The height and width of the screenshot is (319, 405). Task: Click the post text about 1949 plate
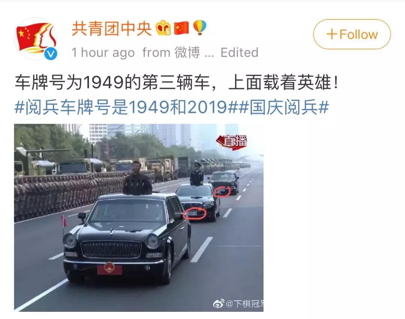[x=177, y=82]
